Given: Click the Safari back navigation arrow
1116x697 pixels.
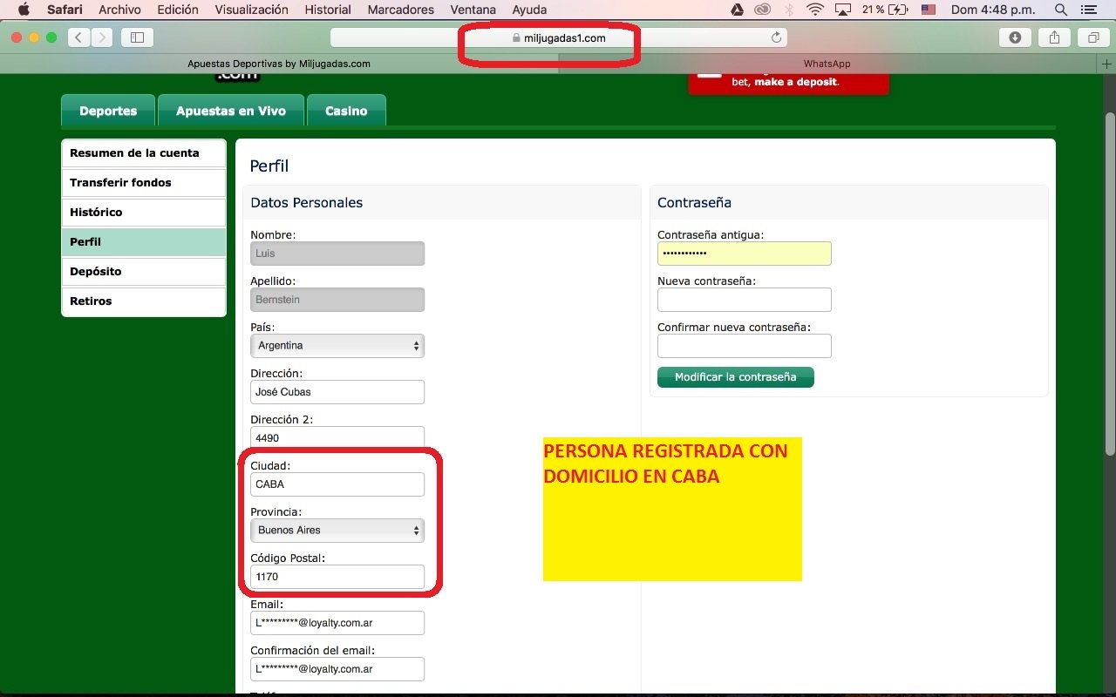Looking at the screenshot, I should (x=79, y=37).
